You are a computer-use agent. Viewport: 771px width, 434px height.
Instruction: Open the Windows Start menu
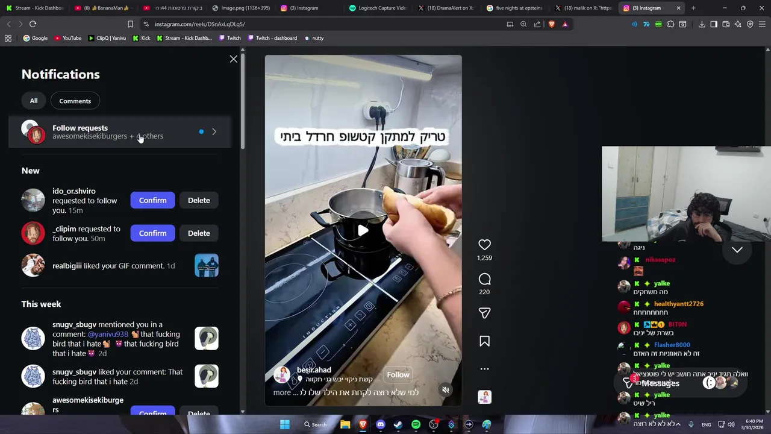coord(285,424)
